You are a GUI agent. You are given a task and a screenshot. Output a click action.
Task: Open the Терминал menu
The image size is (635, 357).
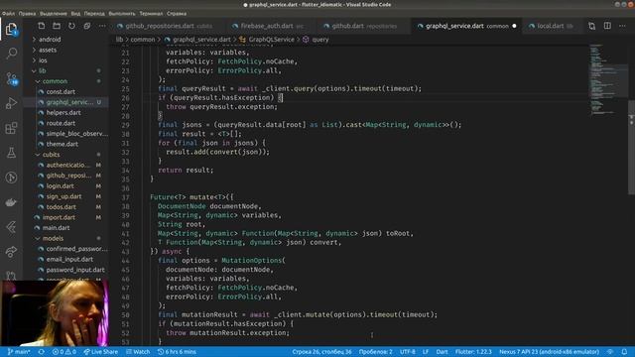[x=151, y=13]
